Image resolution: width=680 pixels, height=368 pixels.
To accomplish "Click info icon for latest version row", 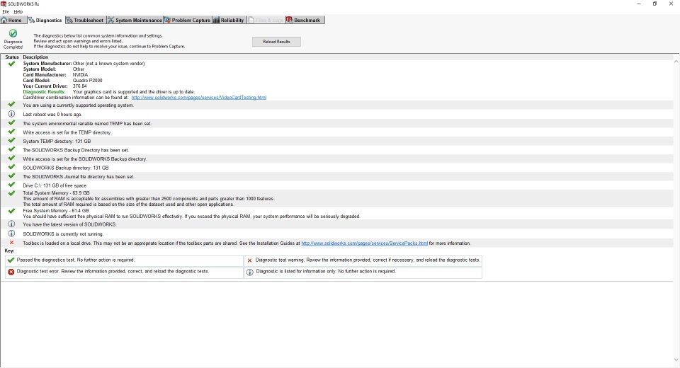I will 12,224.
